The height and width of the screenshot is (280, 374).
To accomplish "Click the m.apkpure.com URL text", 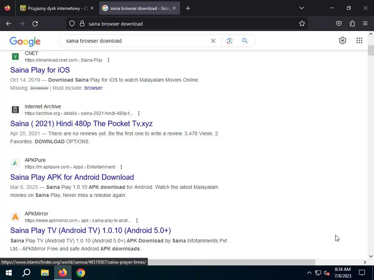I will pyautogui.click(x=70, y=167).
